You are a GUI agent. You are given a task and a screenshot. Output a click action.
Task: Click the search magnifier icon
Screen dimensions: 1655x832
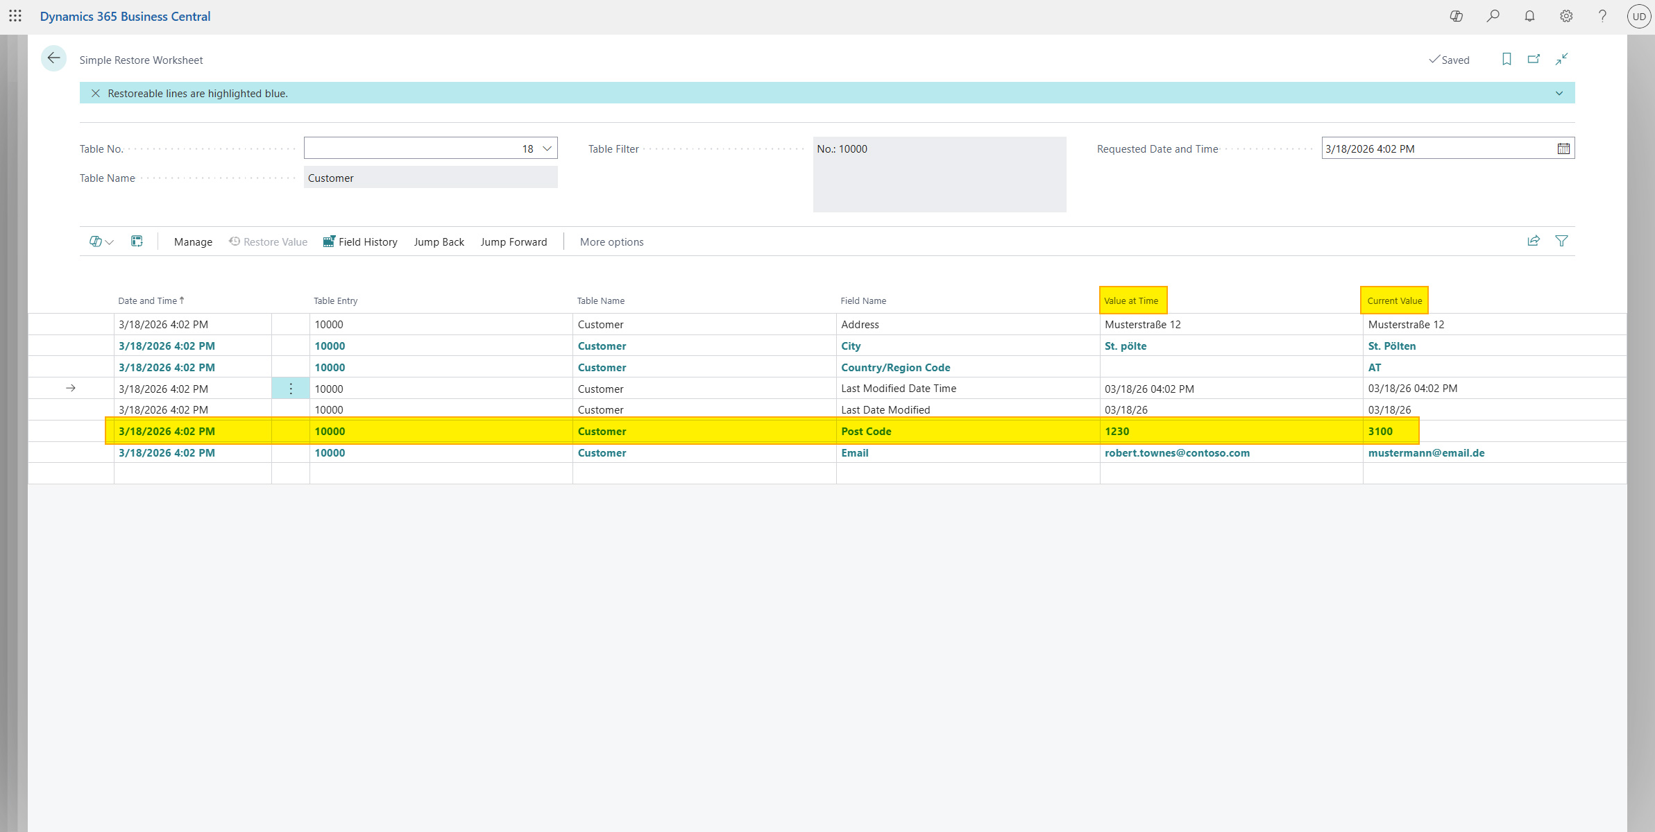coord(1493,16)
